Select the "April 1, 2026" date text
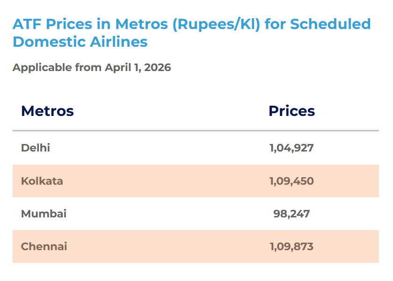 138,67
